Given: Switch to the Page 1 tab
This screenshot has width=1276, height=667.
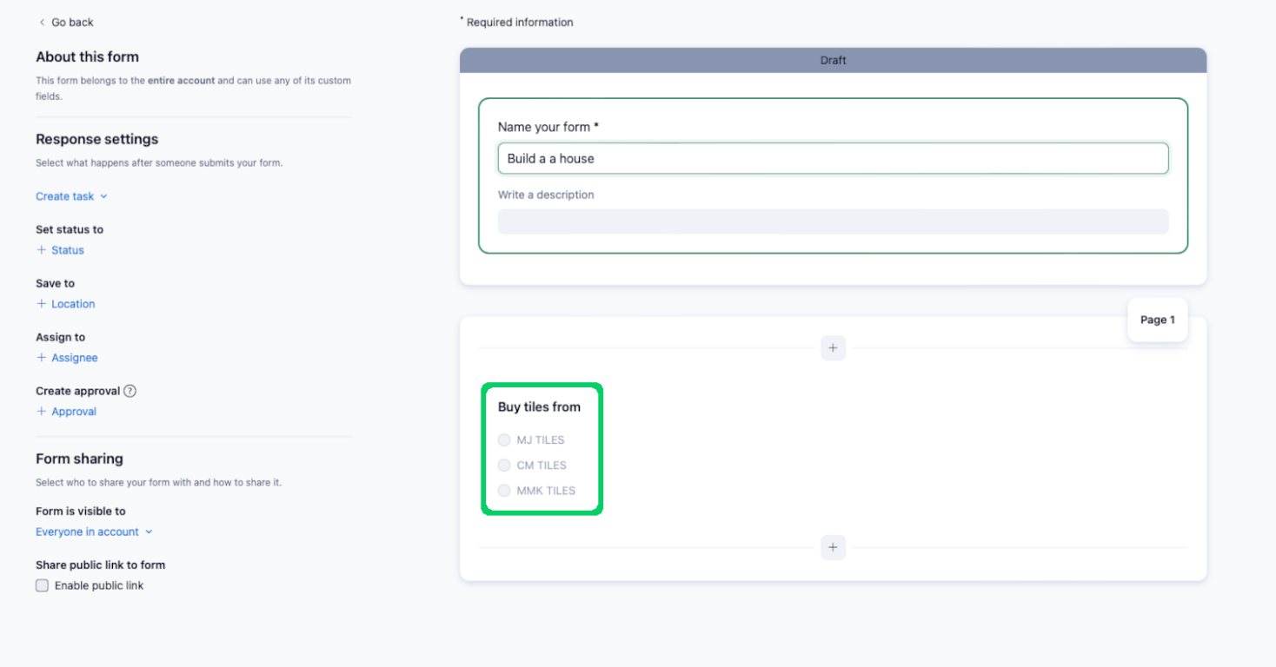Looking at the screenshot, I should pyautogui.click(x=1157, y=320).
